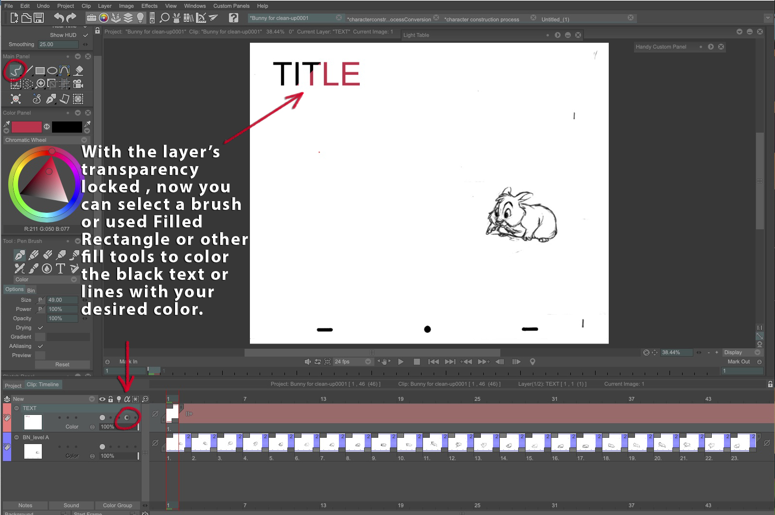Open the Effects menu
775x515 pixels.
tap(149, 6)
